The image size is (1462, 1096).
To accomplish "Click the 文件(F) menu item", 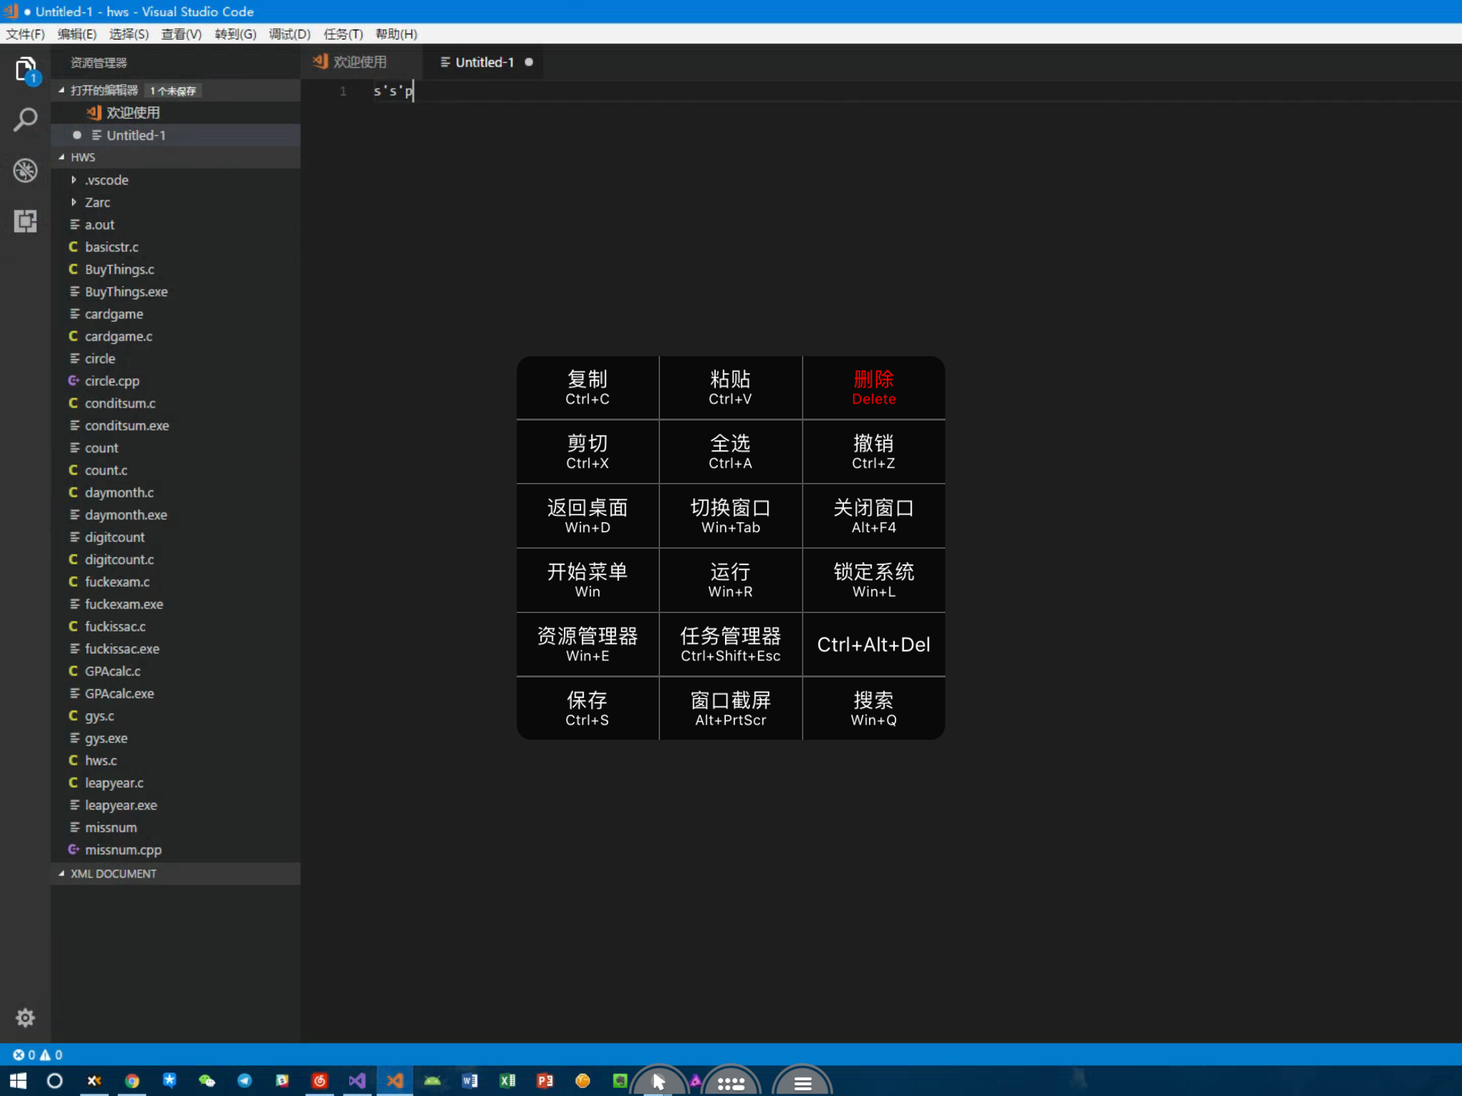I will [x=24, y=34].
